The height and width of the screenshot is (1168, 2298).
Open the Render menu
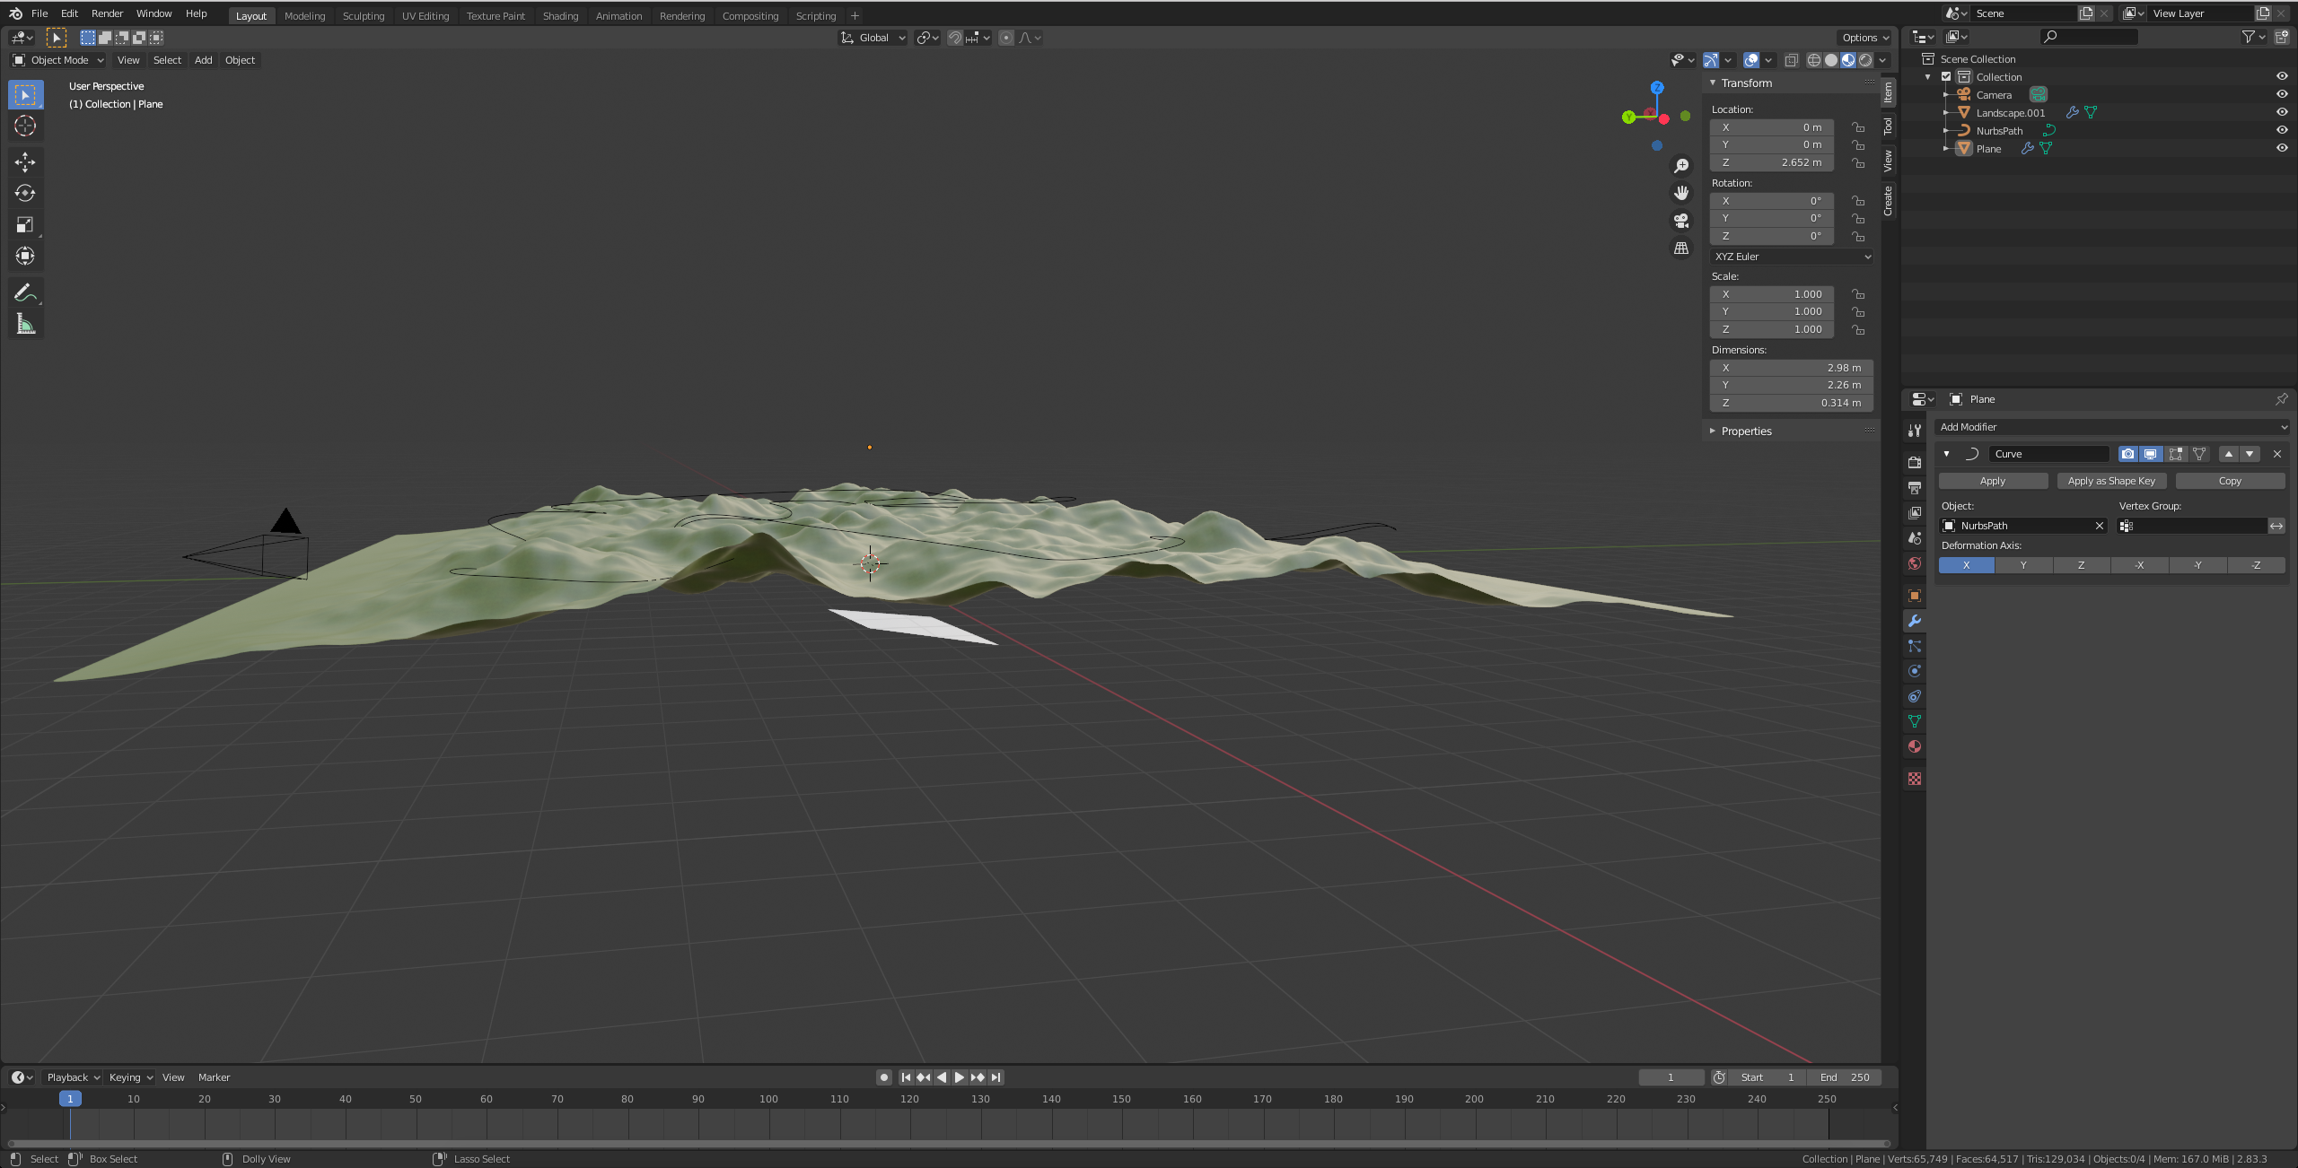click(107, 13)
